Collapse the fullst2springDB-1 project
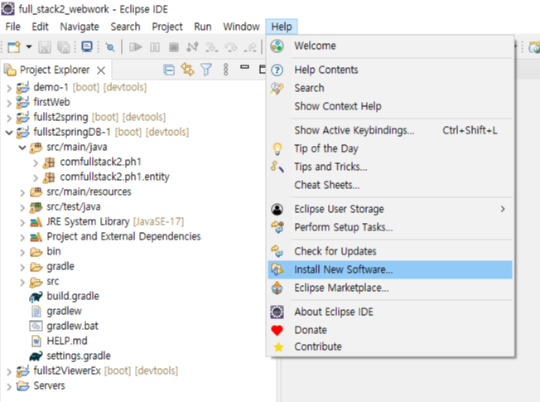Viewport: 540px width, 402px height. [9, 133]
